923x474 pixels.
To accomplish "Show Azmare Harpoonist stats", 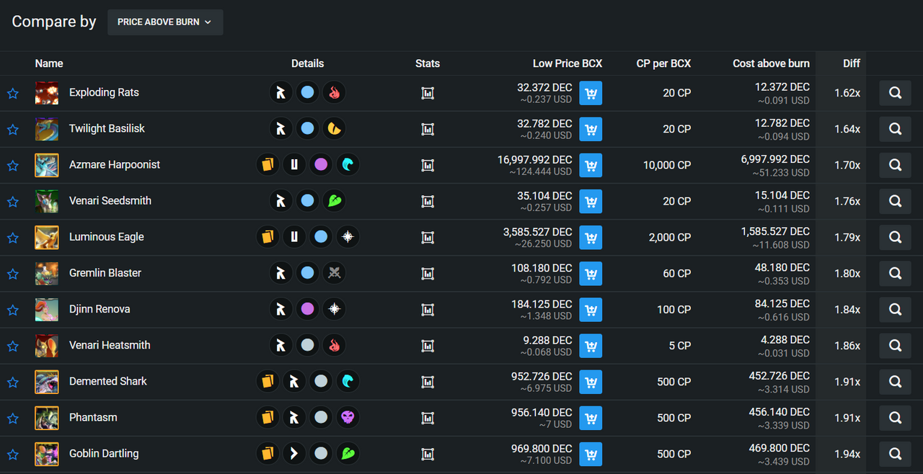I will point(428,165).
